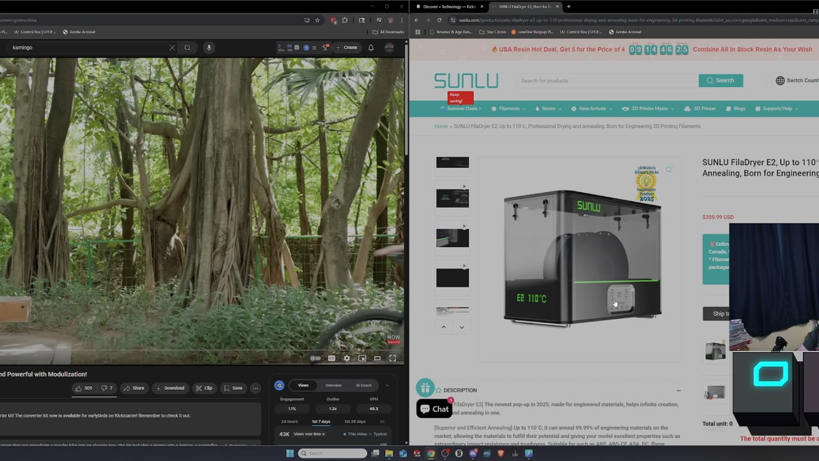Open Switch Country selector
Screen dimensions: 819x461
pyautogui.click(x=797, y=81)
